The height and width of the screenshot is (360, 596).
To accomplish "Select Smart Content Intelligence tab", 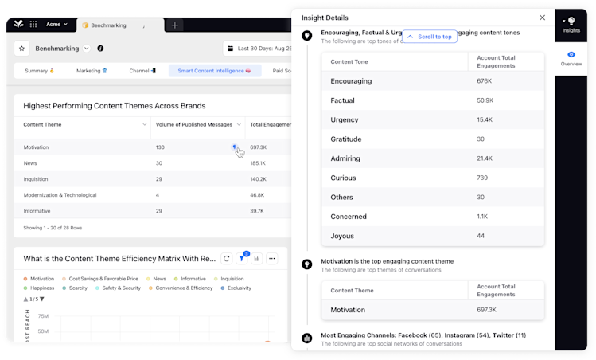I will [x=215, y=71].
